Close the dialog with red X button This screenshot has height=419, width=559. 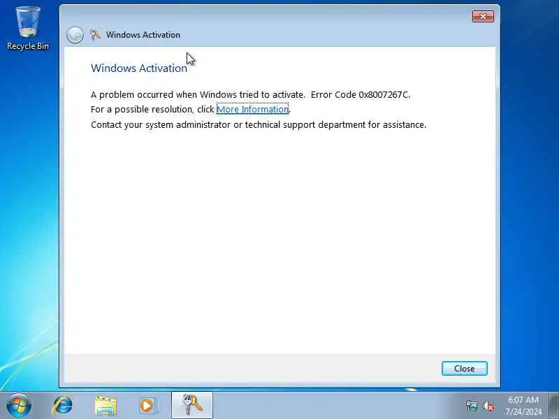(483, 16)
